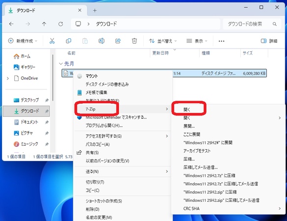Toggle the 詳細 details pane

pos(269,41)
